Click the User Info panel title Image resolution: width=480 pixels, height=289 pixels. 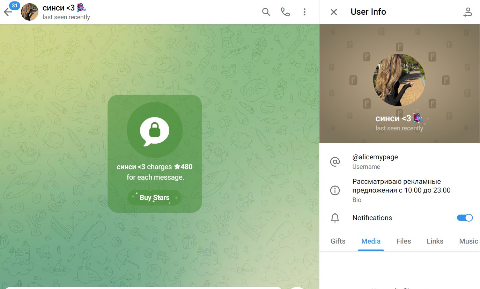point(368,12)
